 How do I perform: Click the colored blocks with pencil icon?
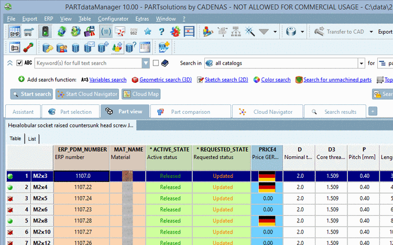tap(208, 31)
